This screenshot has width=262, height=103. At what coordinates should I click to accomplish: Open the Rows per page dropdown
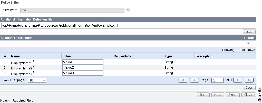pyautogui.click(x=37, y=80)
